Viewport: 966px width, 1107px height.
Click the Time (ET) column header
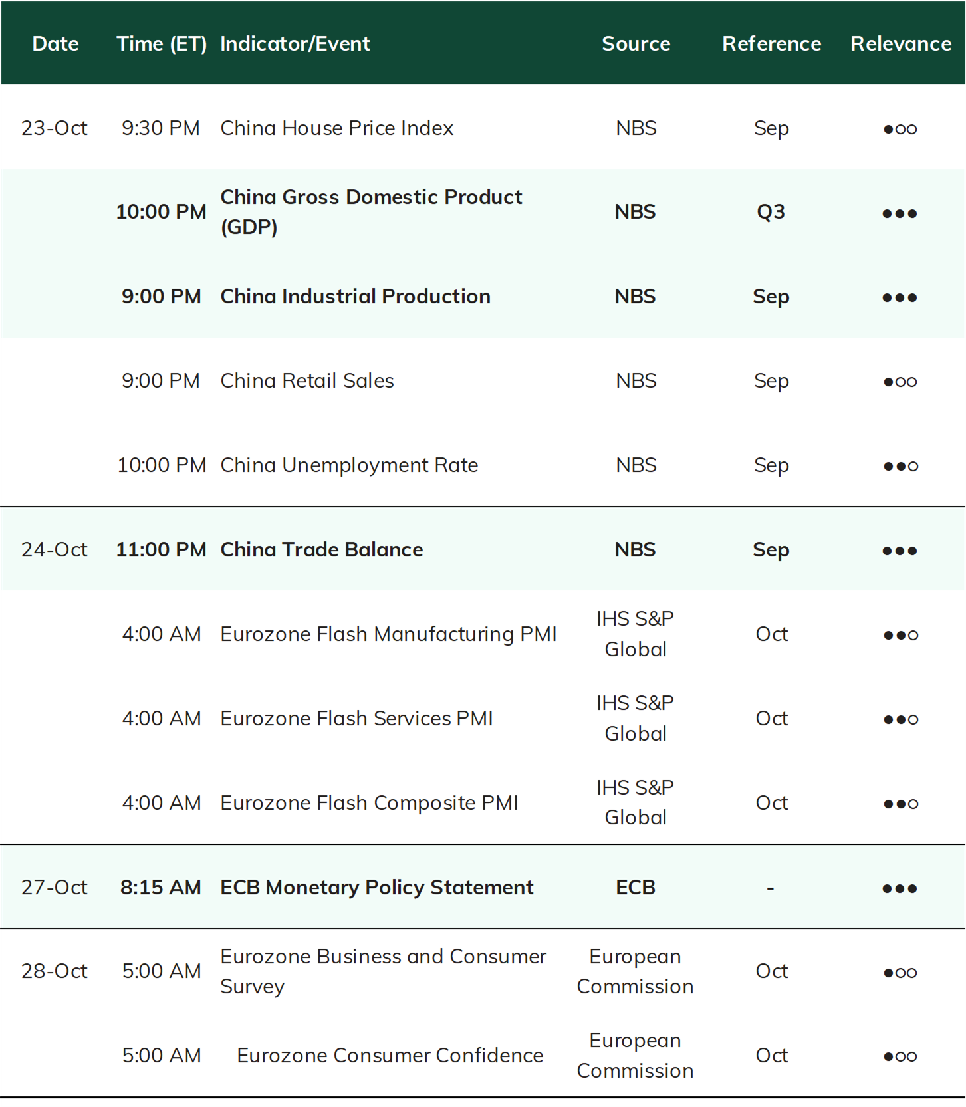[x=162, y=44]
